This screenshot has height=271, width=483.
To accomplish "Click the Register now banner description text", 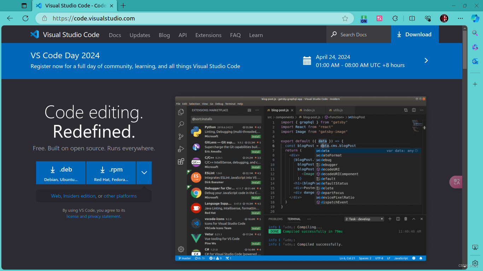I will click(135, 66).
